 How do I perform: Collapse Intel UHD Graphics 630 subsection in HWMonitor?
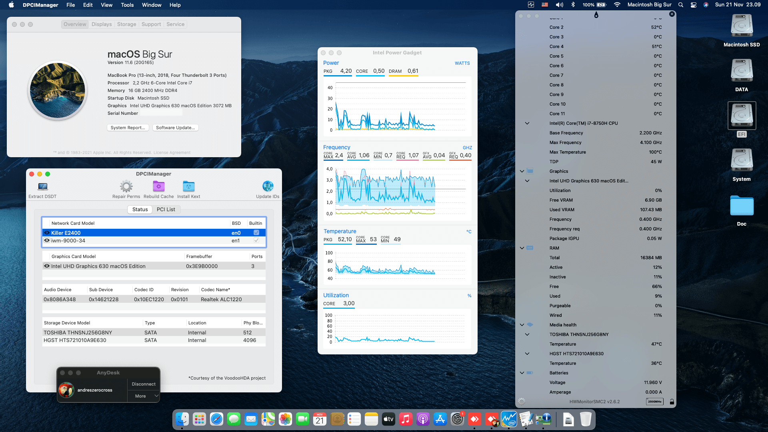click(x=527, y=181)
